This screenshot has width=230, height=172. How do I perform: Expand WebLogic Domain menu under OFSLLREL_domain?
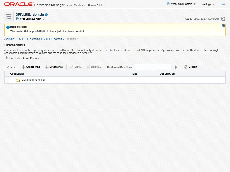tap(30, 19)
